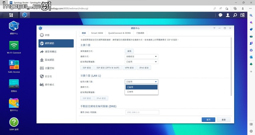Open user account options icon
This screenshot has width=255, height=135.
coord(228,15)
